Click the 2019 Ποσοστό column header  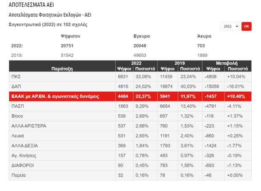tap(190, 69)
